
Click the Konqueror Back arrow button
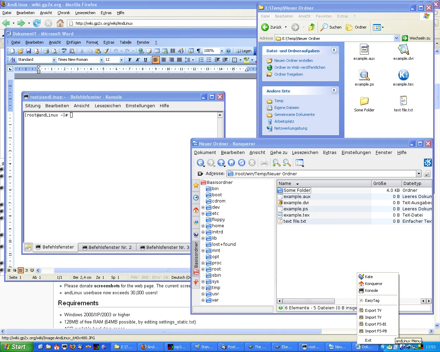(200, 163)
